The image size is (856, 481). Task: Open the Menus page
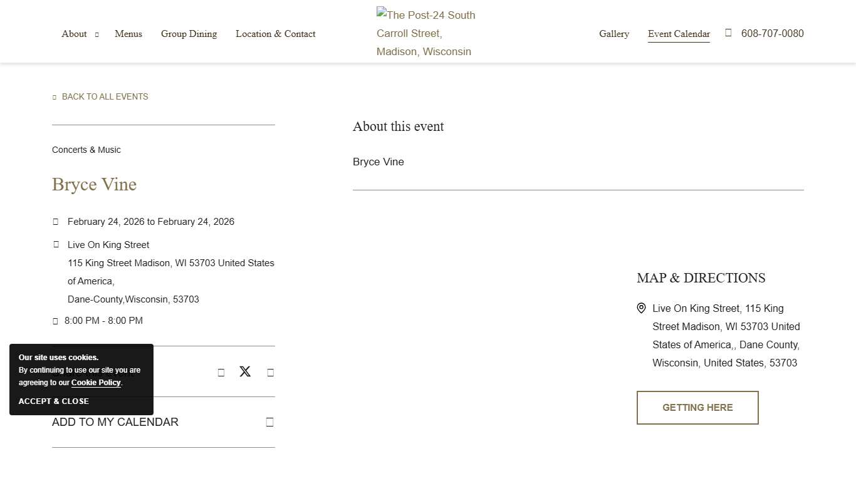click(x=128, y=34)
